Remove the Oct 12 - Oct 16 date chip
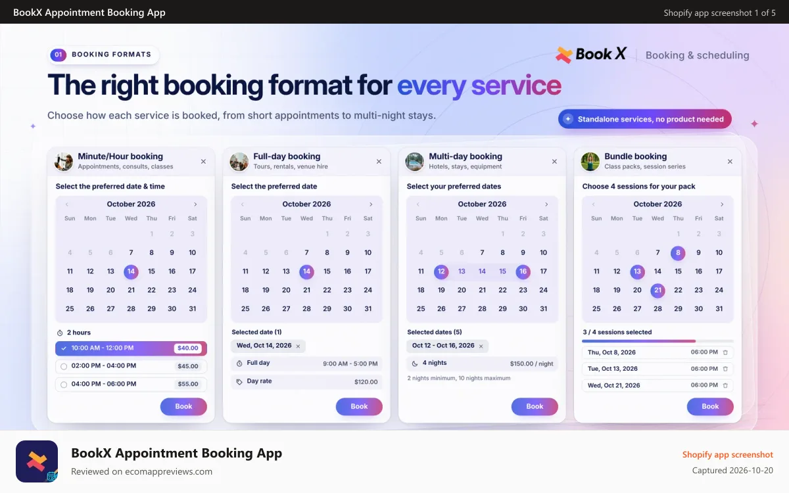789x493 pixels. [481, 346]
